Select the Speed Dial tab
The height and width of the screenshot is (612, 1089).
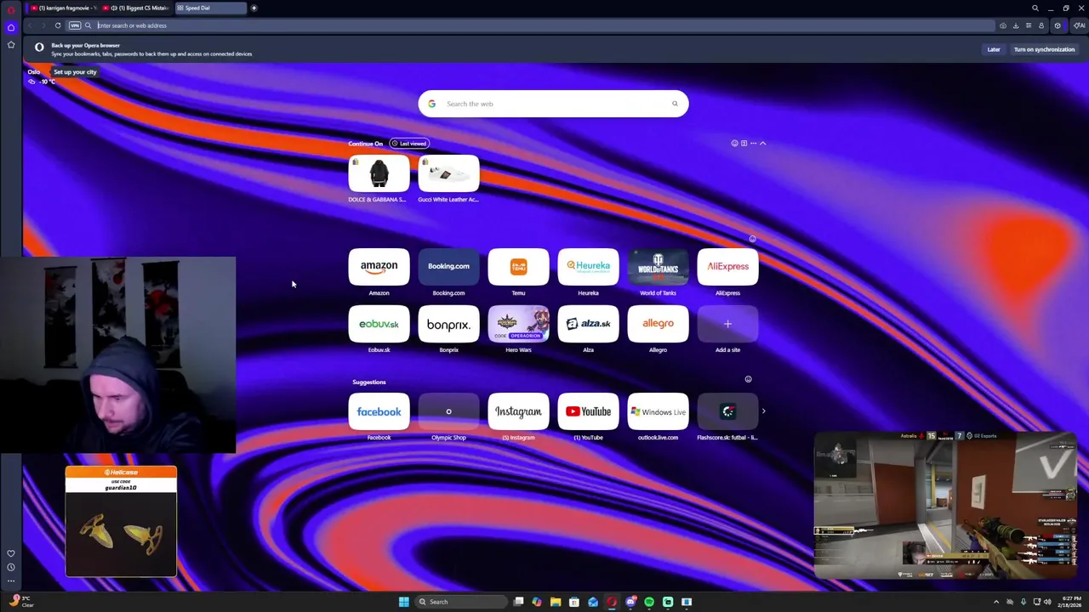210,8
